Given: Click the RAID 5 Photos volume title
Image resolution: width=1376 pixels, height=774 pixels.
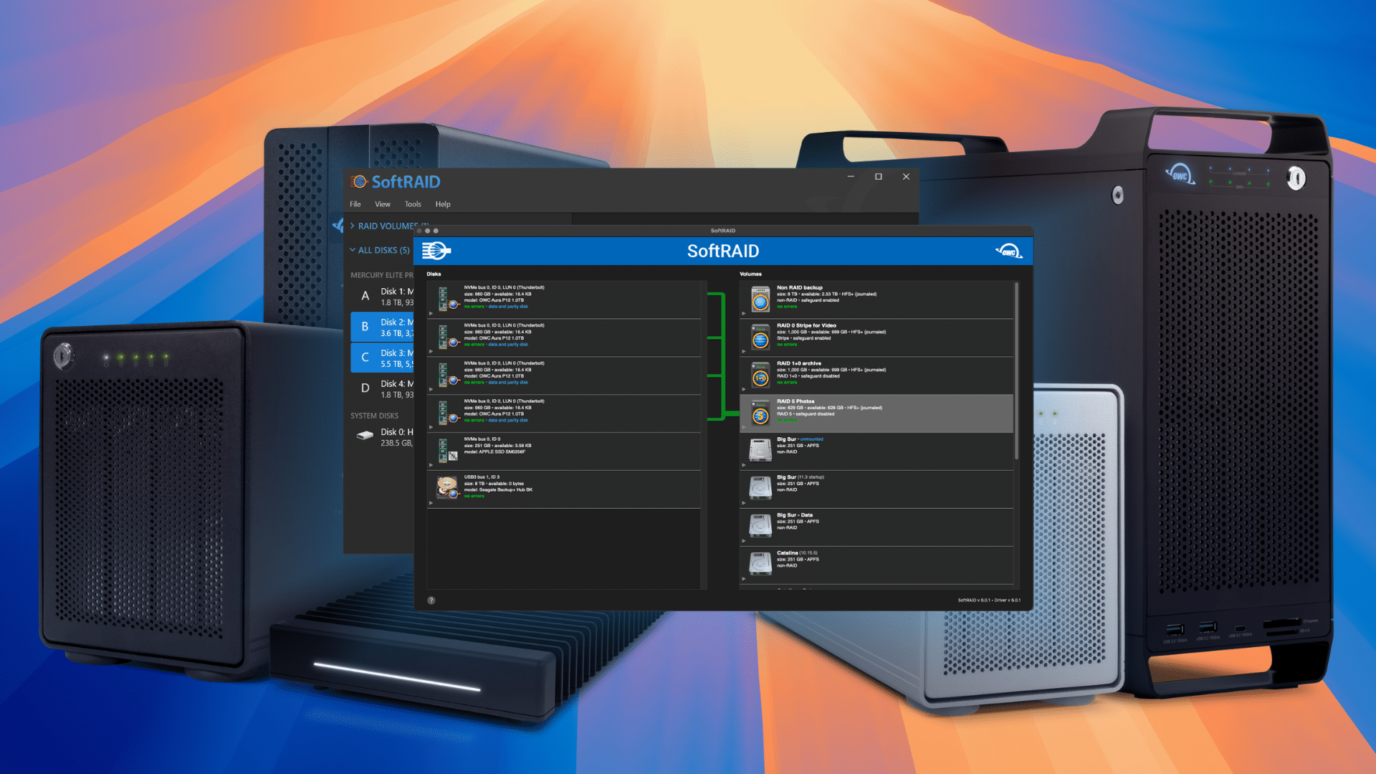Looking at the screenshot, I should [795, 401].
